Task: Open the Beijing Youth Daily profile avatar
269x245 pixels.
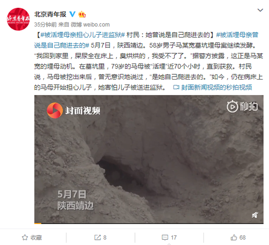Action: [18, 19]
